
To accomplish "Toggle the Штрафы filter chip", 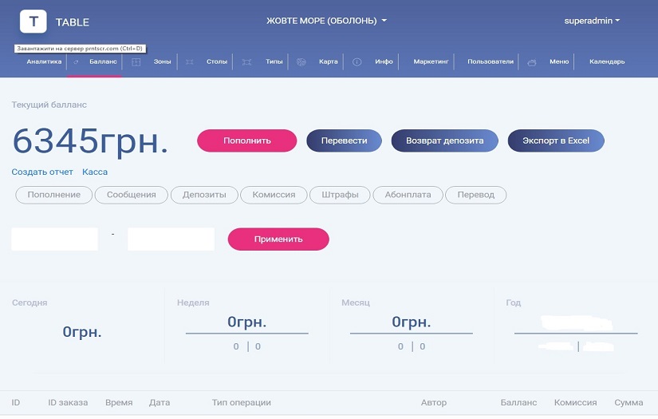I will tap(340, 195).
